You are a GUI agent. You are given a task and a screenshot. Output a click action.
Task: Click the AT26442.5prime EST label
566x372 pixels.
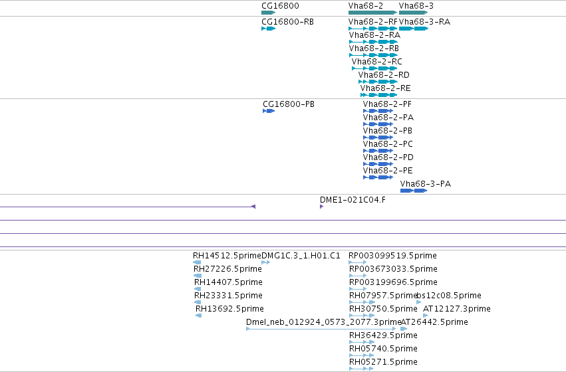coord(434,322)
